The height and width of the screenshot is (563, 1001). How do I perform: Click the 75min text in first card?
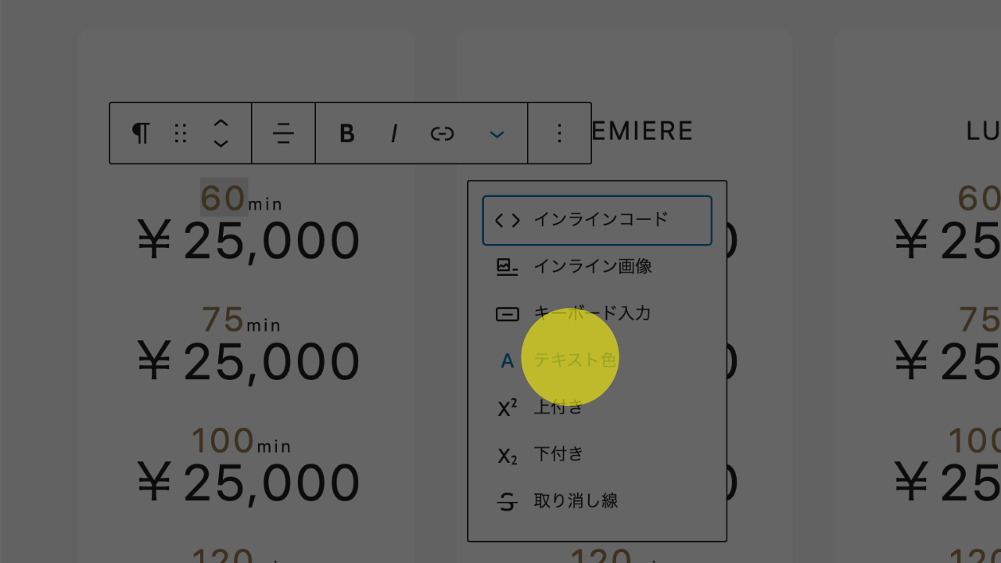tap(241, 320)
